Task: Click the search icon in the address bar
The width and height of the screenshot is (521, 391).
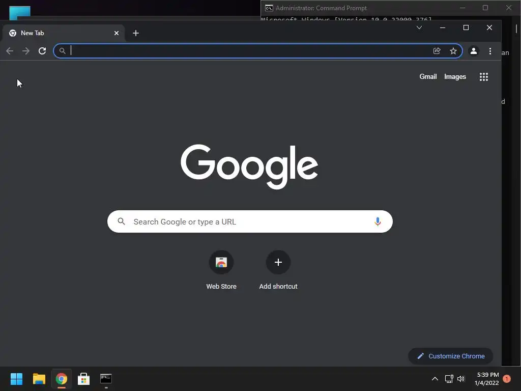Action: (x=62, y=51)
